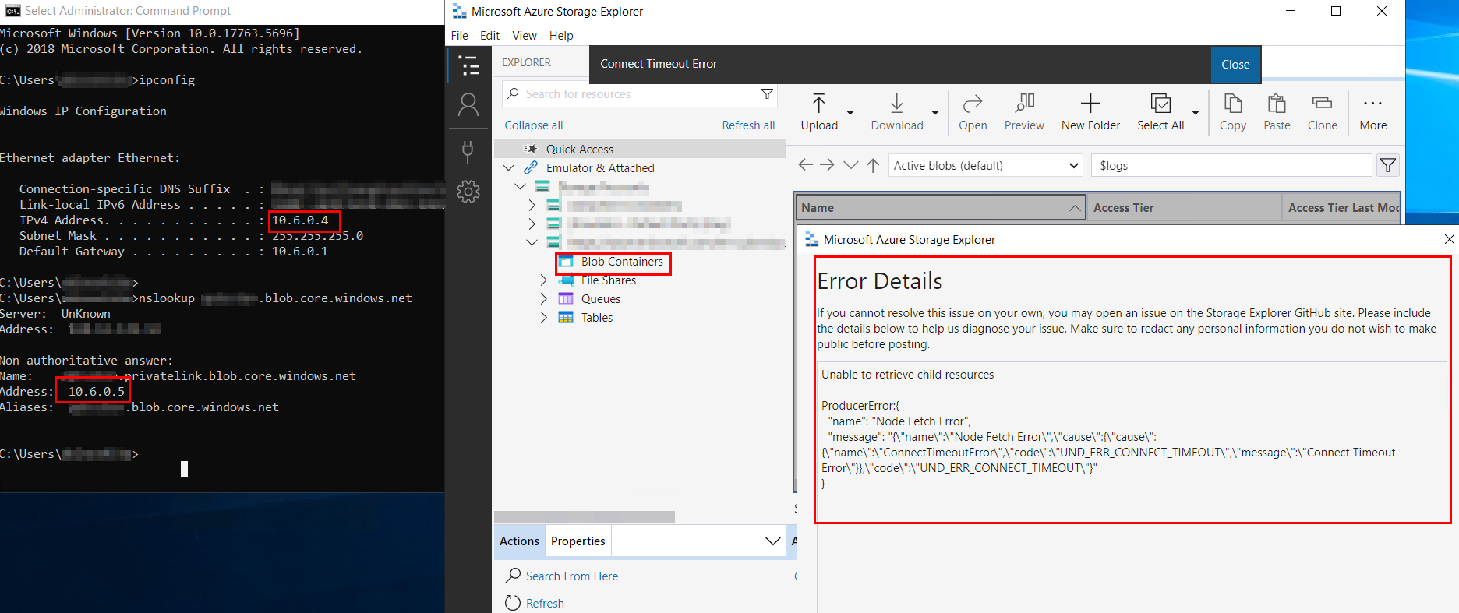This screenshot has height=613, width=1459.
Task: Open the Edit menu
Action: tap(489, 36)
